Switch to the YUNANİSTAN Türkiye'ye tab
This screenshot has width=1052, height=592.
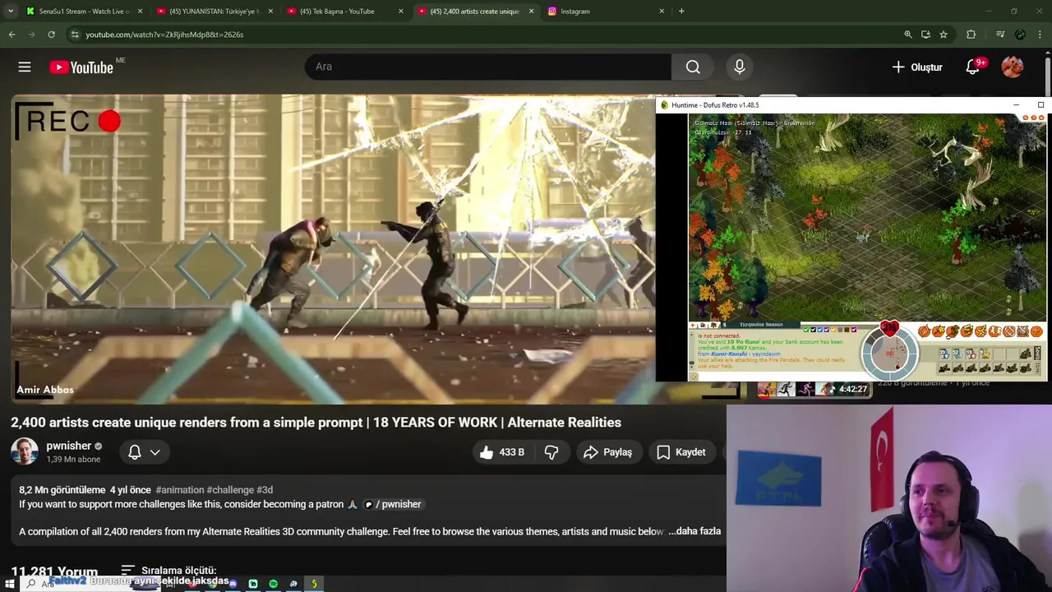pos(215,12)
